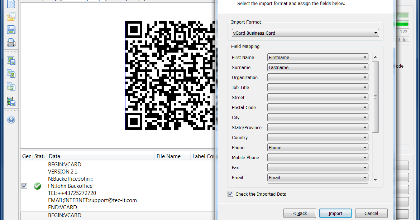
Task: Open the Help via question mark icon
Action: coord(11,119)
